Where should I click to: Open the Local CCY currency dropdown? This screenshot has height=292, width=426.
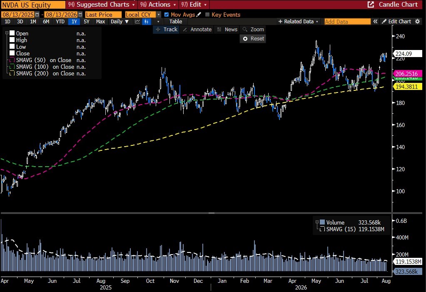tap(159, 15)
